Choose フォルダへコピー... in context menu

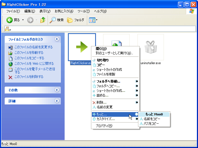115,86
